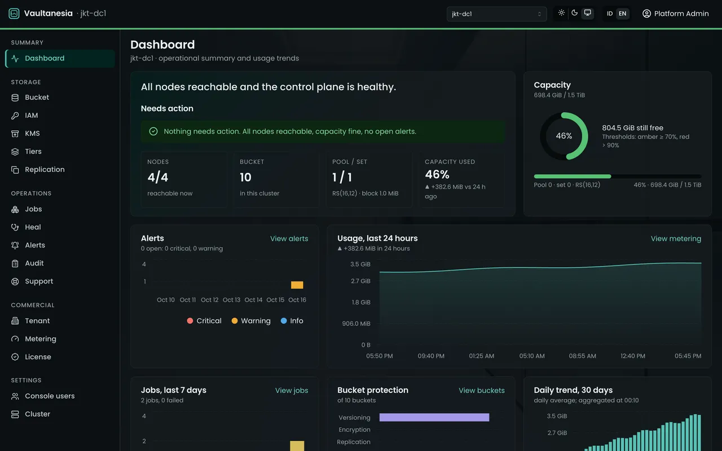The image size is (722, 451).
Task: Click the View jobs link
Action: pos(292,390)
